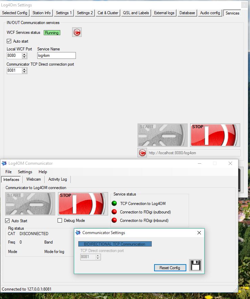Stop Communicator to Log4OM connection

pyautogui.click(x=83, y=204)
